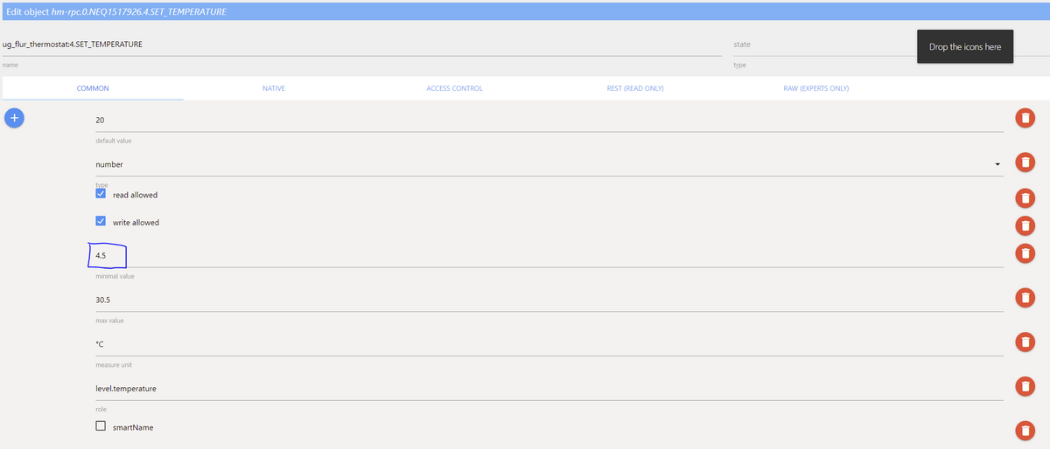Screen dimensions: 1050x449
Task: Delete the minimal value row
Action: (1025, 253)
